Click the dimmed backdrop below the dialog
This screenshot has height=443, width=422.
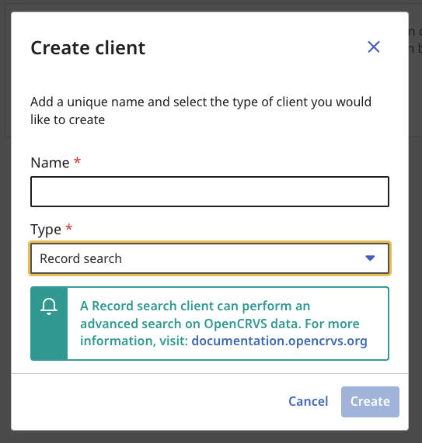pos(211,437)
